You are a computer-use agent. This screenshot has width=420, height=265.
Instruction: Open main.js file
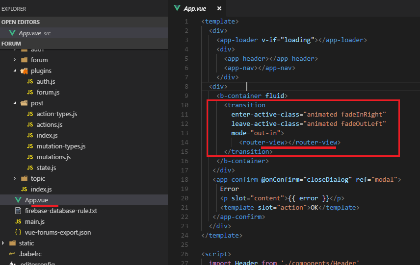(35, 222)
